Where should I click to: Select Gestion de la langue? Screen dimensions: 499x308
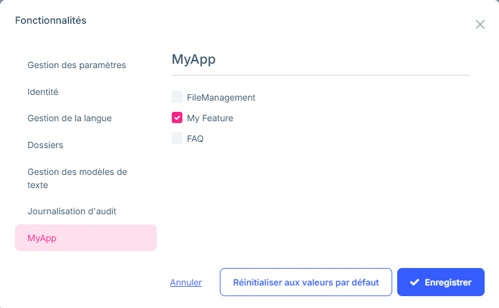70,118
